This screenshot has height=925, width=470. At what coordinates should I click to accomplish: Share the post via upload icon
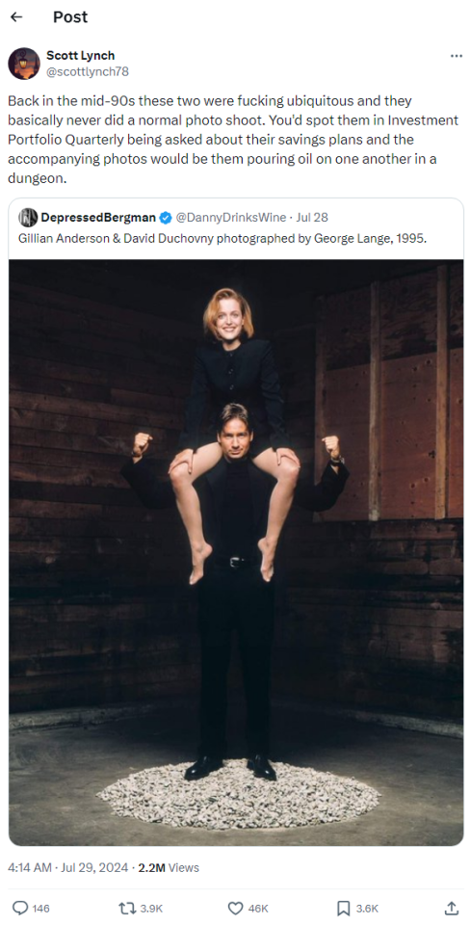pyautogui.click(x=451, y=908)
